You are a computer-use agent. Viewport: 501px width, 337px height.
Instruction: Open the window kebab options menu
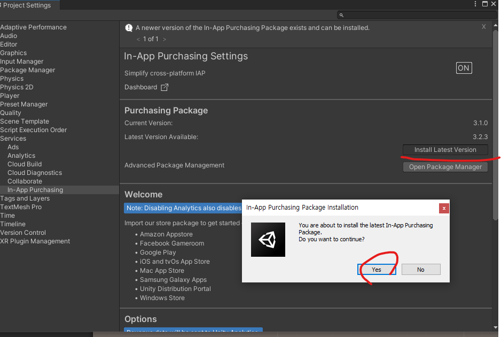475,4
